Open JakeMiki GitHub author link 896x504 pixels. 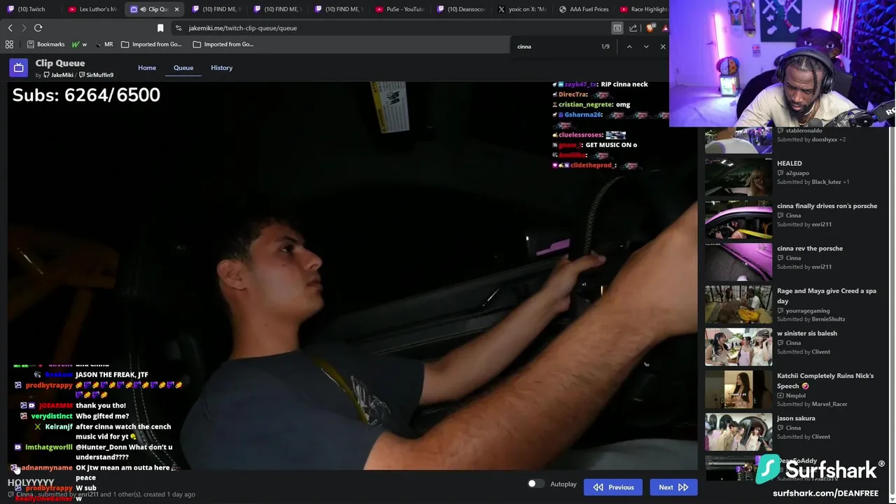coord(58,75)
